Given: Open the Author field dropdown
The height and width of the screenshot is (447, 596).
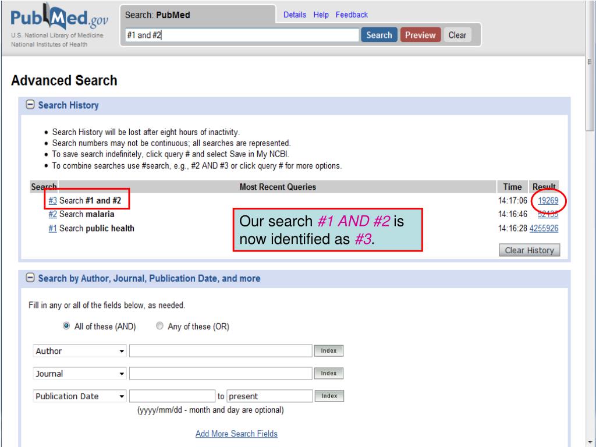Looking at the screenshot, I should coord(80,351).
